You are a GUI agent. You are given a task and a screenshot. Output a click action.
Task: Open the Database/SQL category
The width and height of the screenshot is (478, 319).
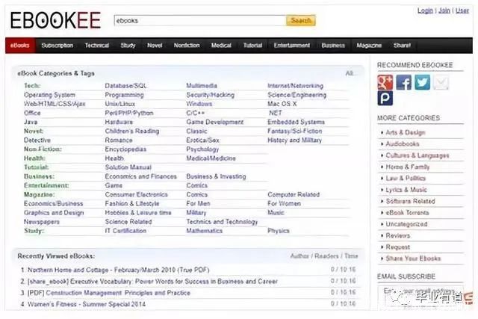[x=125, y=86]
